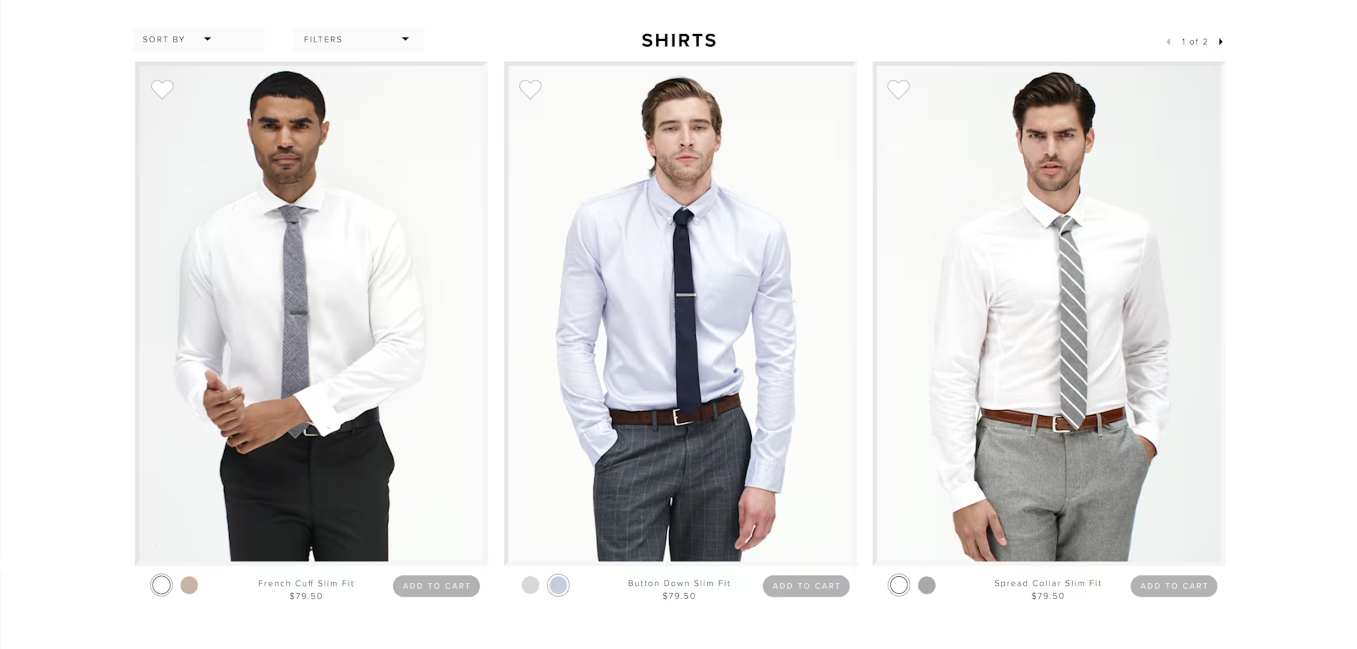Select light blue swatch for Button Down
1357x649 pixels.
pos(558,585)
